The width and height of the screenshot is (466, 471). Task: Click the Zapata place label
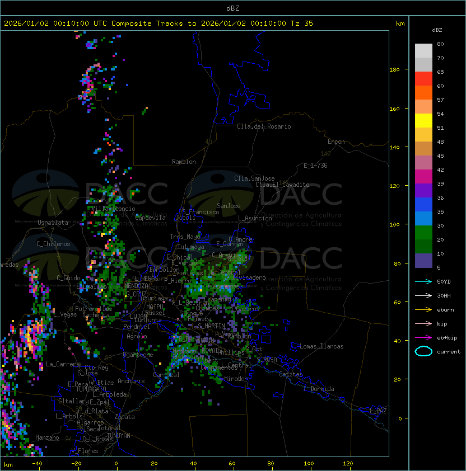pyautogui.click(x=124, y=417)
